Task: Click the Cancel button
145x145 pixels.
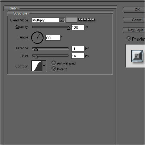Action: [x=134, y=20]
